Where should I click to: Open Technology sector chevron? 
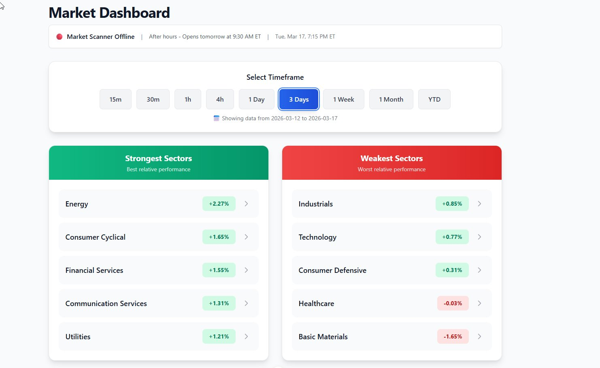(479, 237)
